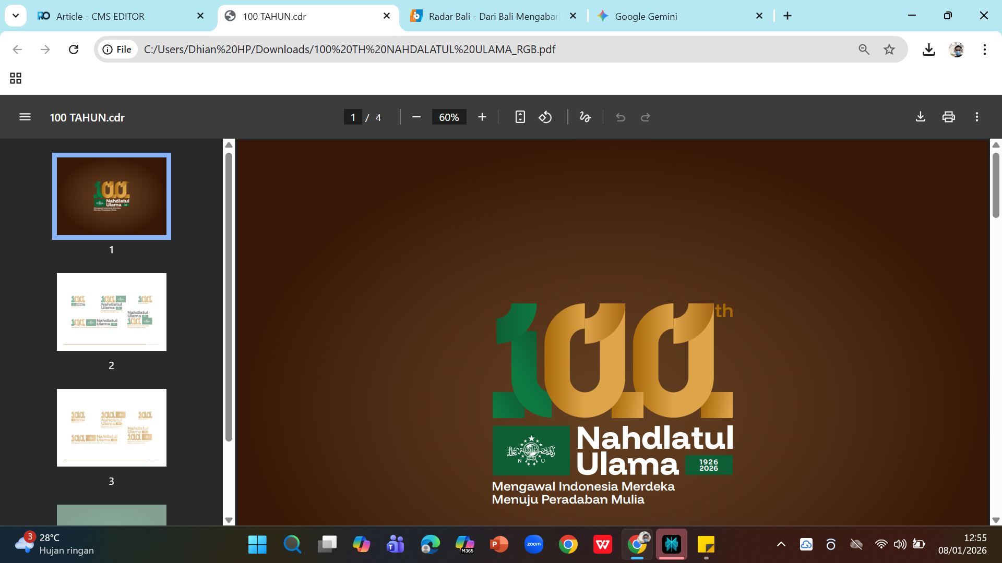Open Copilot from taskbar
This screenshot has height=563, width=1002.
pyautogui.click(x=361, y=545)
